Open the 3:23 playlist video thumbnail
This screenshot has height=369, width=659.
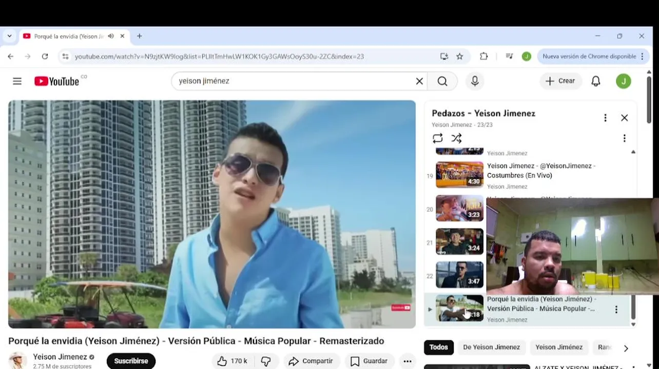pos(459,208)
